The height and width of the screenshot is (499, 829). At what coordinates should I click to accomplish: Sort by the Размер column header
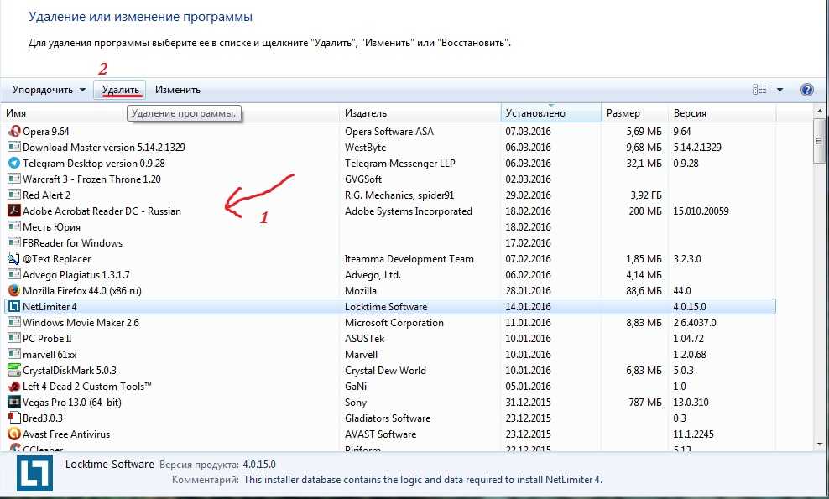click(634, 112)
